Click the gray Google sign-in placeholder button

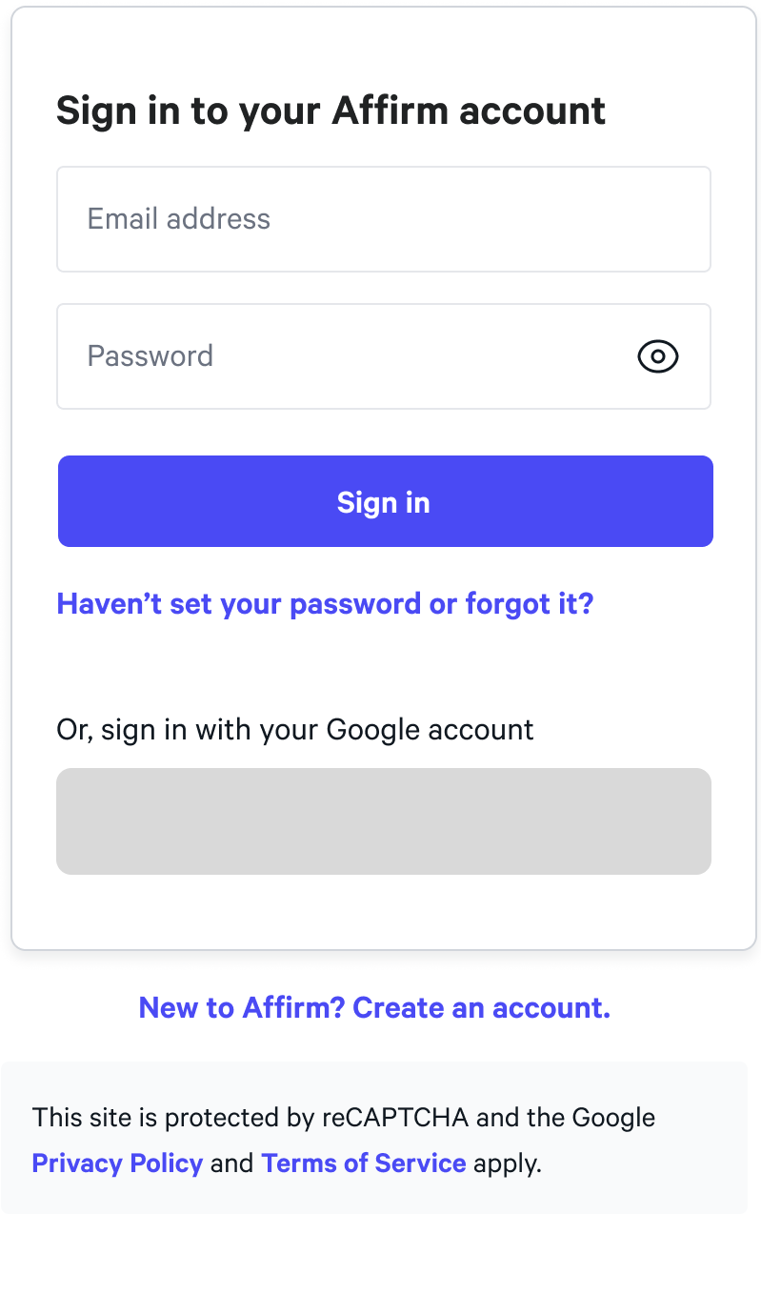point(383,820)
